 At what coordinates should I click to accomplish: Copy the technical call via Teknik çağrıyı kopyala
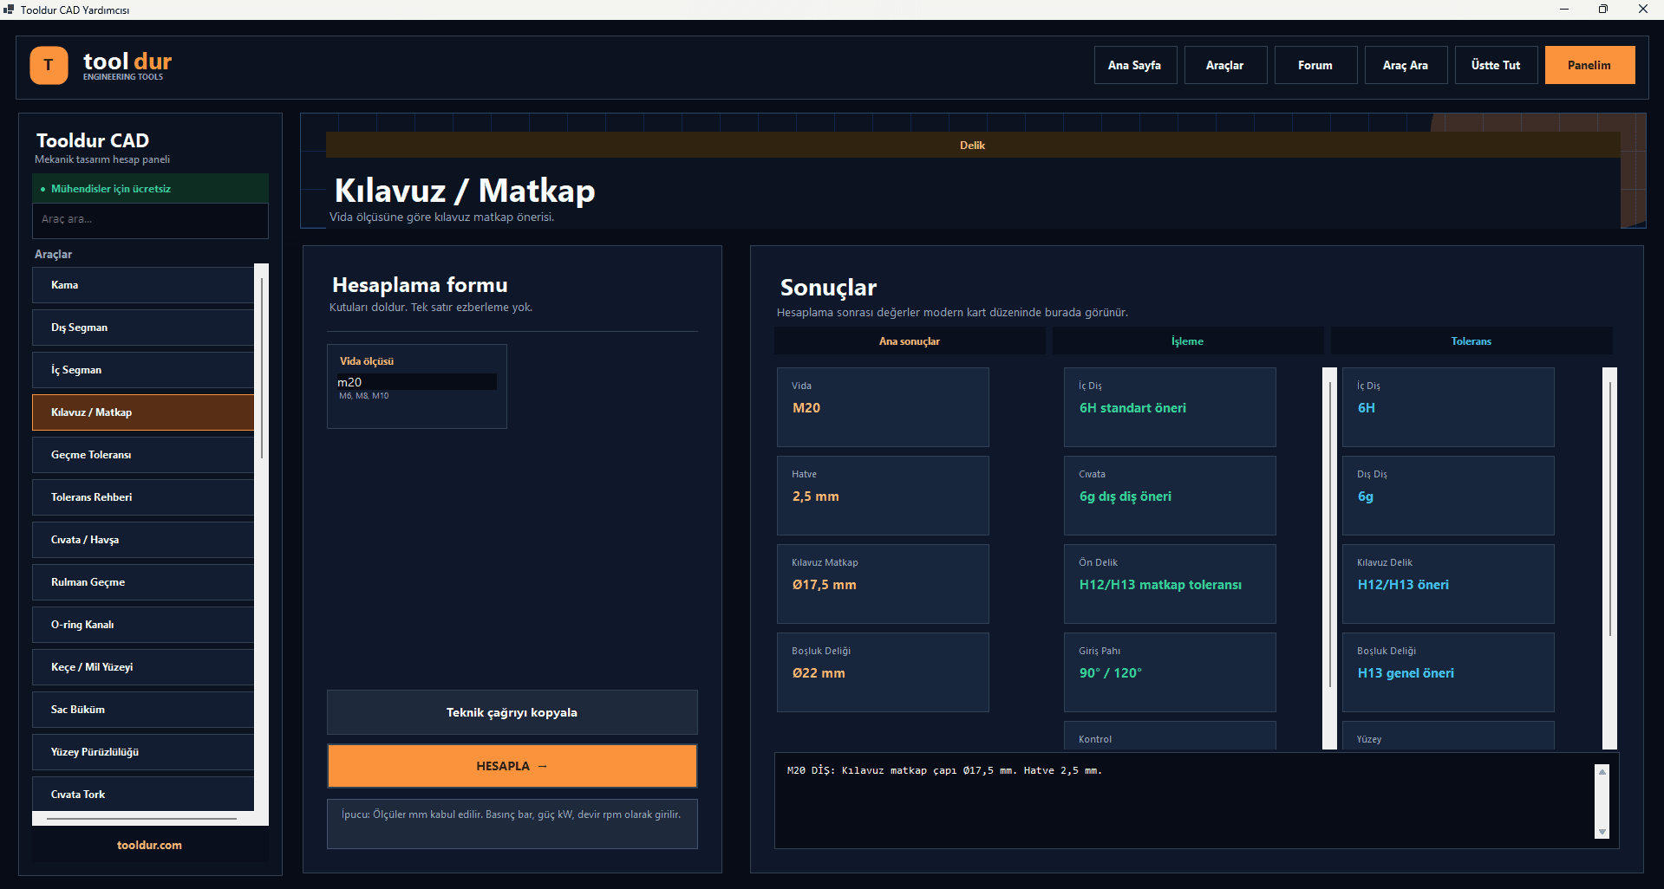pyautogui.click(x=512, y=712)
